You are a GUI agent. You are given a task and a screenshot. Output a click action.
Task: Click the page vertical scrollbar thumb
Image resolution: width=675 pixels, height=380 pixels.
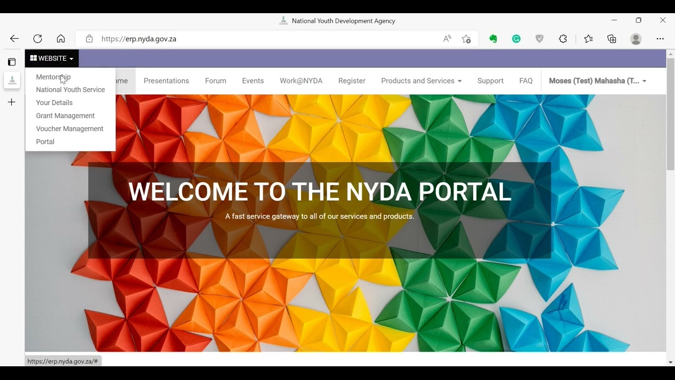(670, 114)
